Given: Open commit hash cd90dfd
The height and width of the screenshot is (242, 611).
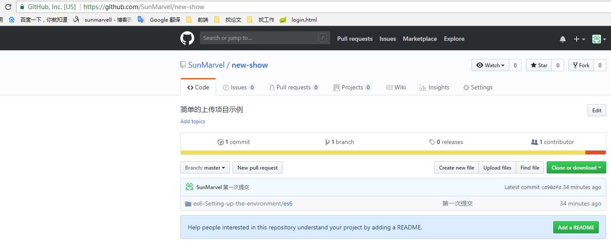Looking at the screenshot, I should pyautogui.click(x=551, y=187).
